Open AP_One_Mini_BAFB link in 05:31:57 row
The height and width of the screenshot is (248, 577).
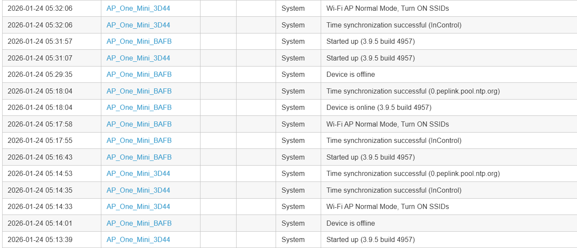(x=139, y=42)
